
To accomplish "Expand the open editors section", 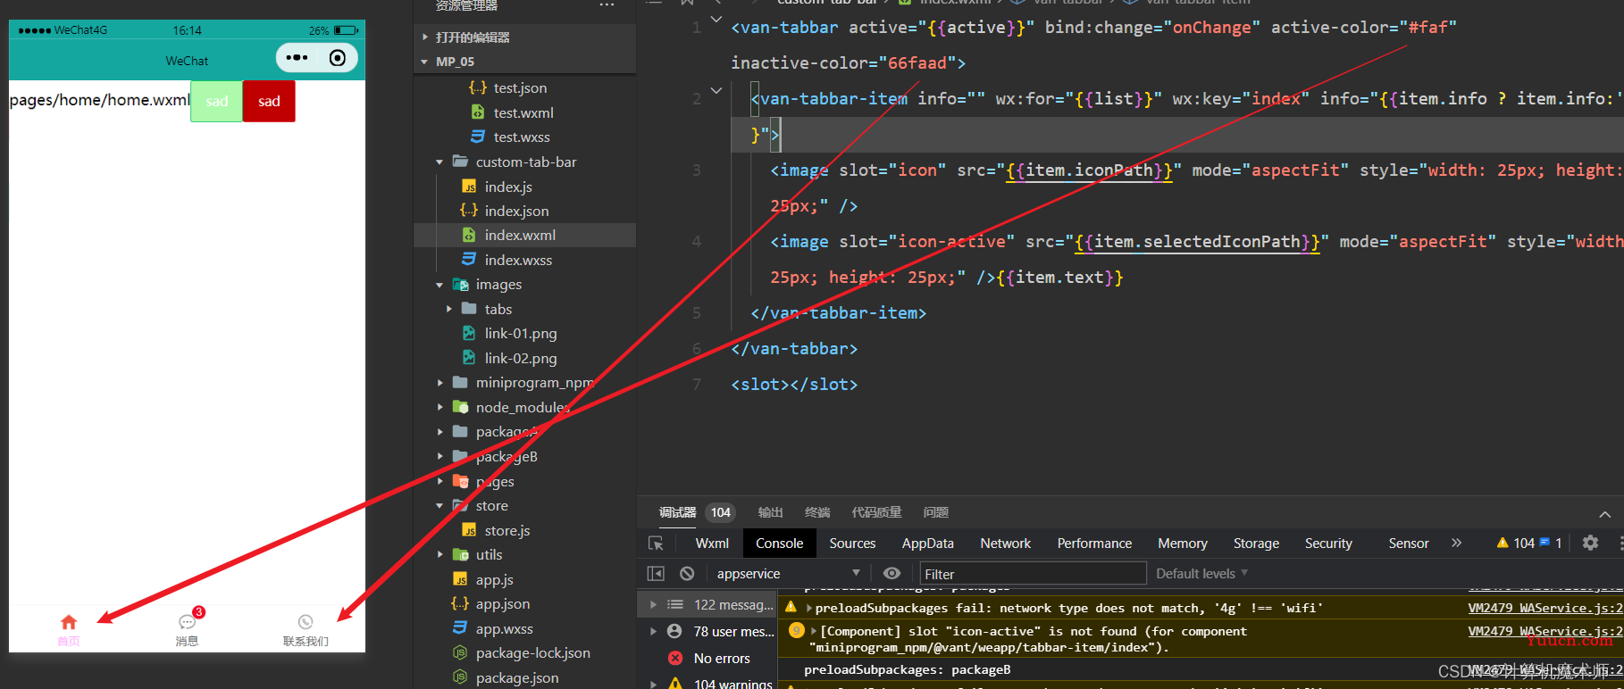I will (x=424, y=37).
